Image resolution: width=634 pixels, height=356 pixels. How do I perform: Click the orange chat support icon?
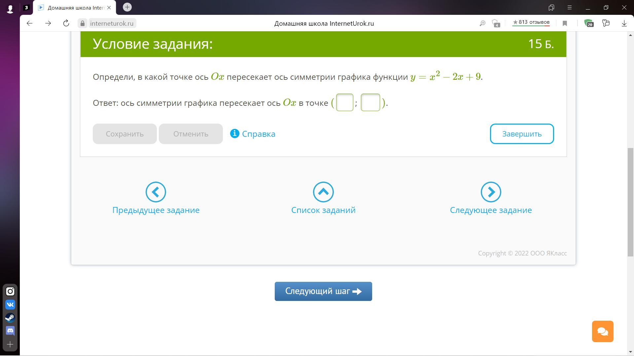pos(603,331)
